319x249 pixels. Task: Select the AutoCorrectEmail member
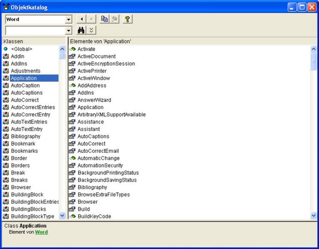pos(98,151)
